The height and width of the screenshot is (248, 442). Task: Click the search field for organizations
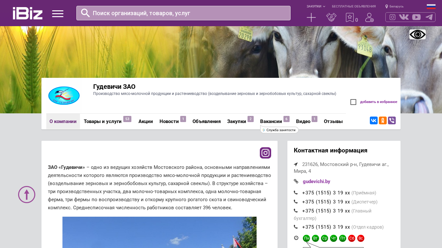click(x=183, y=13)
